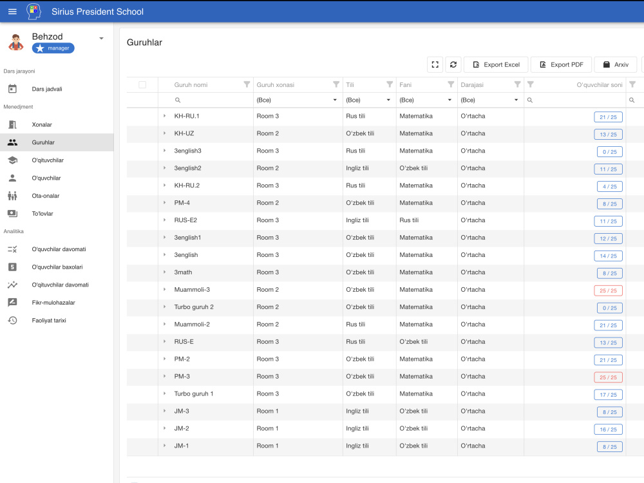The image size is (644, 483).
Task: Toggle the select-all checkbox in header
Action: pyautogui.click(x=142, y=84)
